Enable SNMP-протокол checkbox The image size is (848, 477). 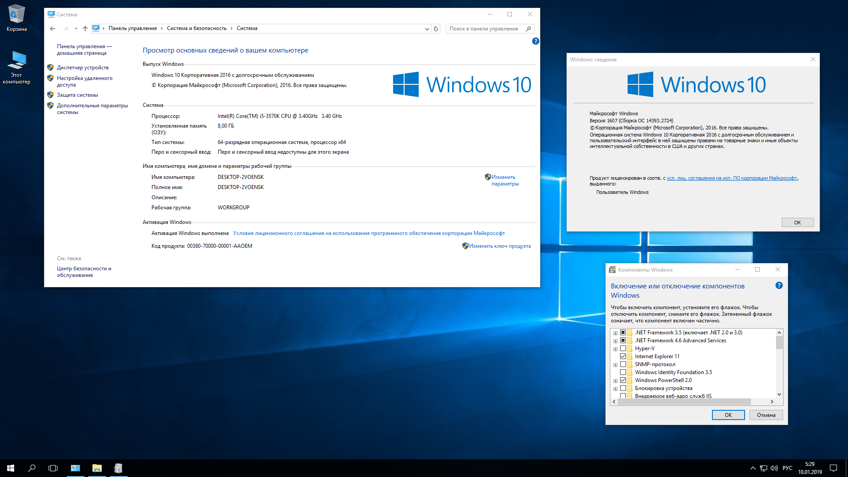[x=623, y=364]
